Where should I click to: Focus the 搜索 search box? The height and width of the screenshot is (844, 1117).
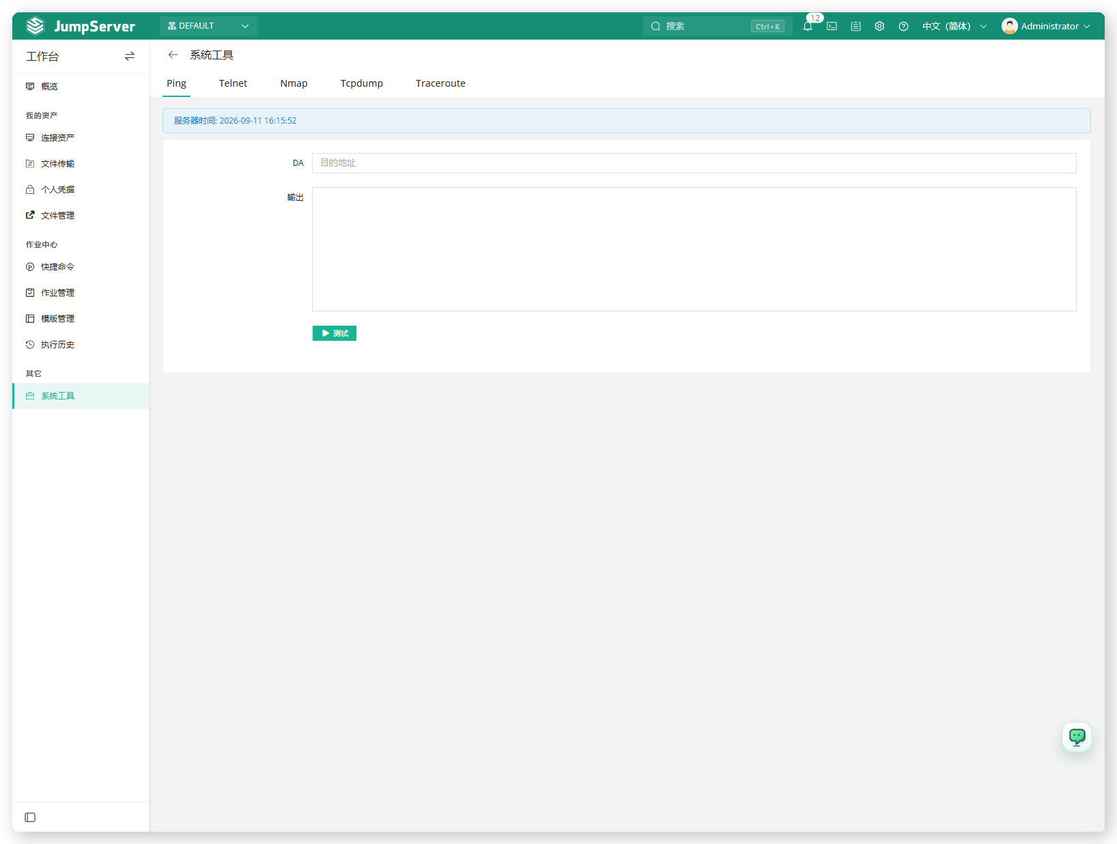717,27
